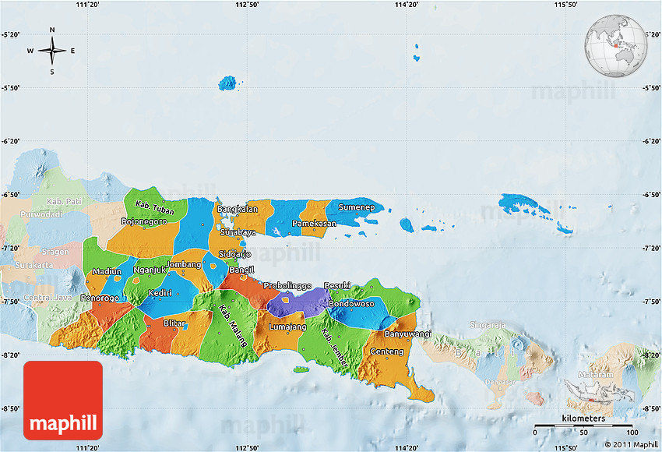Pick the Lumajang label
Screen dimensions: 662x452
pos(287,327)
